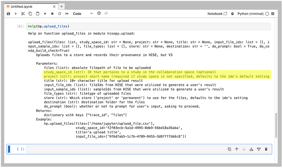
Task: Copy the selected cell from the toolbar
Action: pos(30,14)
